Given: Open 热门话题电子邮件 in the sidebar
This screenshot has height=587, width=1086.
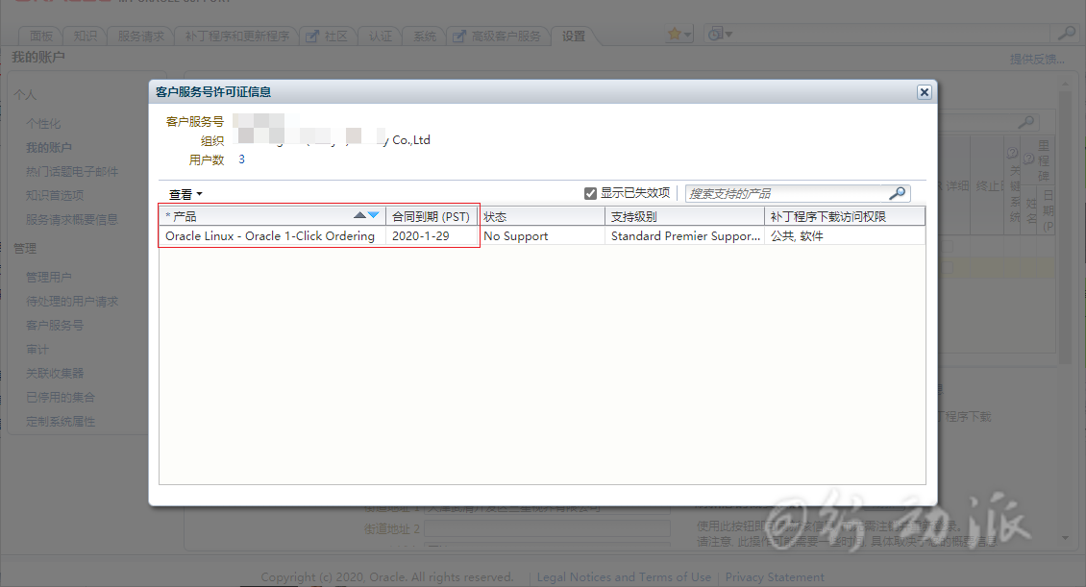Looking at the screenshot, I should click(72, 172).
